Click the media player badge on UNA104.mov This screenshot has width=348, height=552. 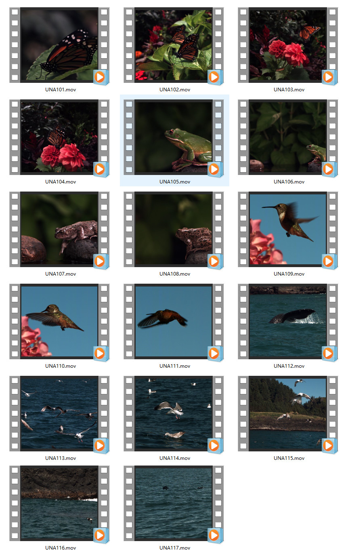[101, 169]
